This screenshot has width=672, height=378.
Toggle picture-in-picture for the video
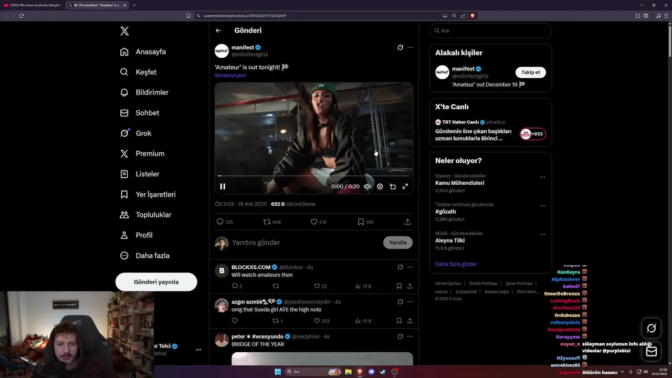pyautogui.click(x=393, y=186)
